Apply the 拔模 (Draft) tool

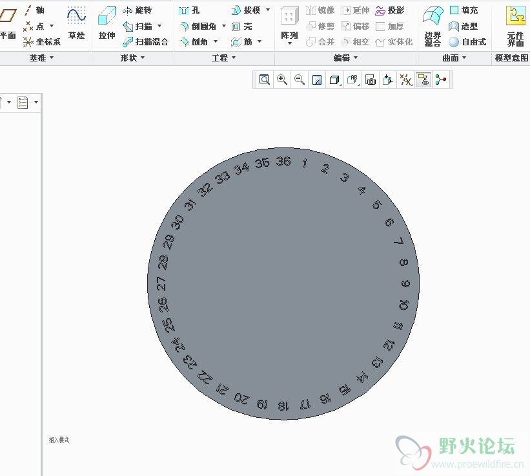246,10
